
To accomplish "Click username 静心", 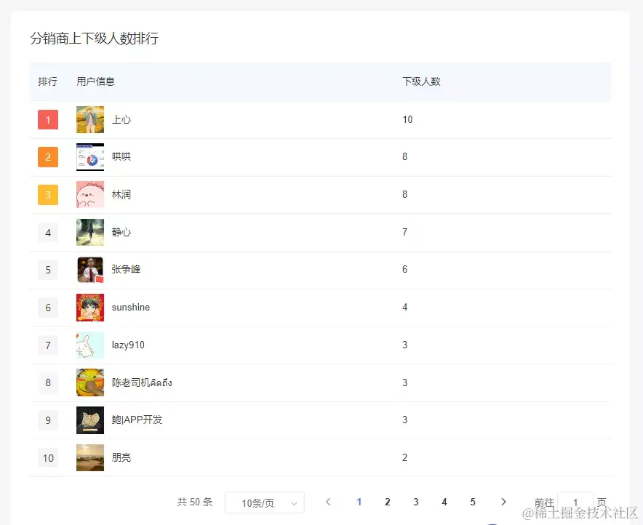I will tap(121, 233).
